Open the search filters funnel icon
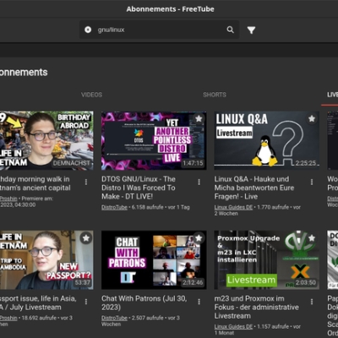338x338 pixels. (x=251, y=30)
